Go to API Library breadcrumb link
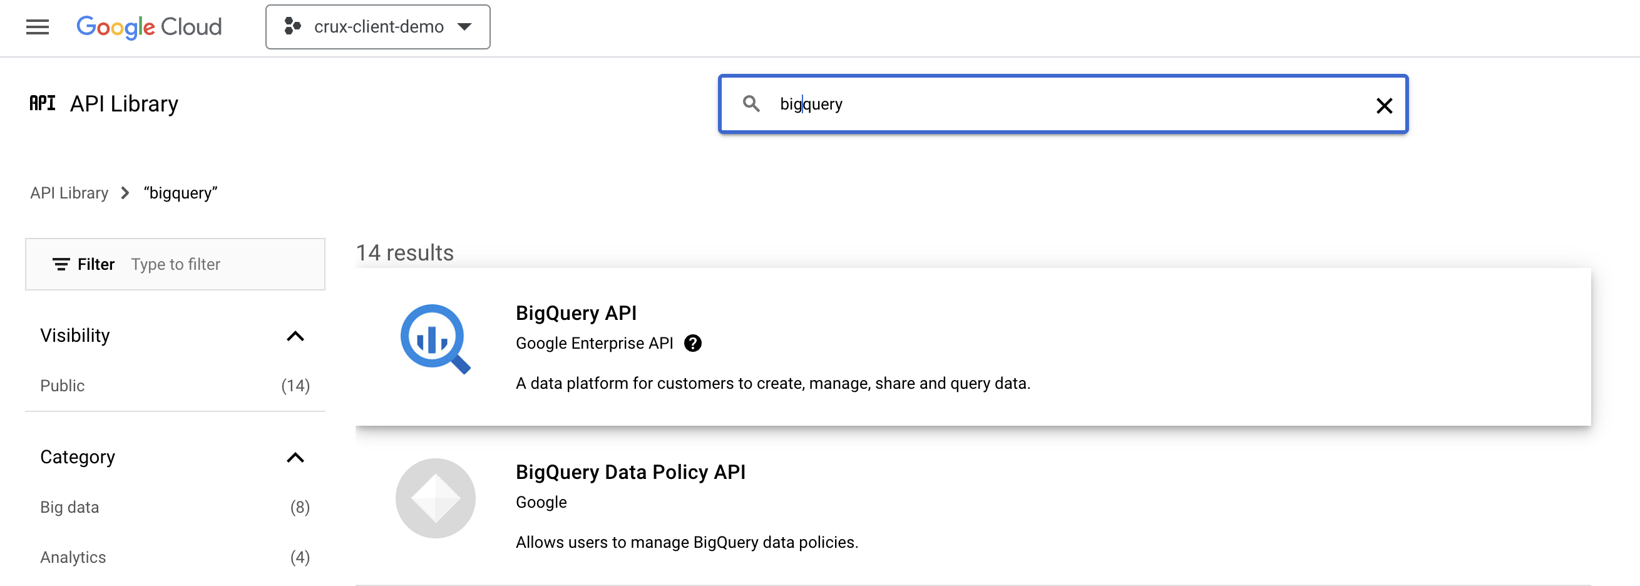The width and height of the screenshot is (1640, 586). click(x=69, y=193)
